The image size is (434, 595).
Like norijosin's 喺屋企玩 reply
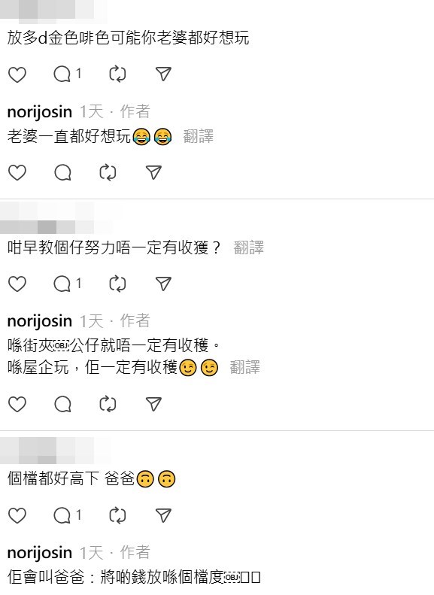pyautogui.click(x=17, y=404)
